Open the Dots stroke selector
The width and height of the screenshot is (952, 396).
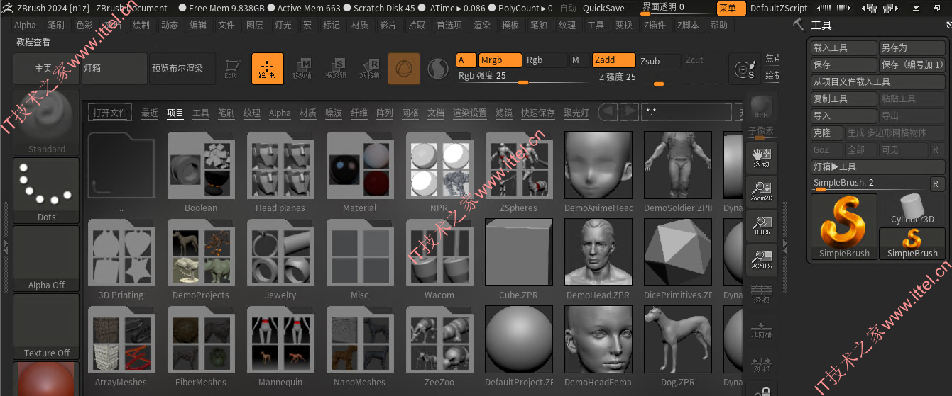tap(46, 190)
